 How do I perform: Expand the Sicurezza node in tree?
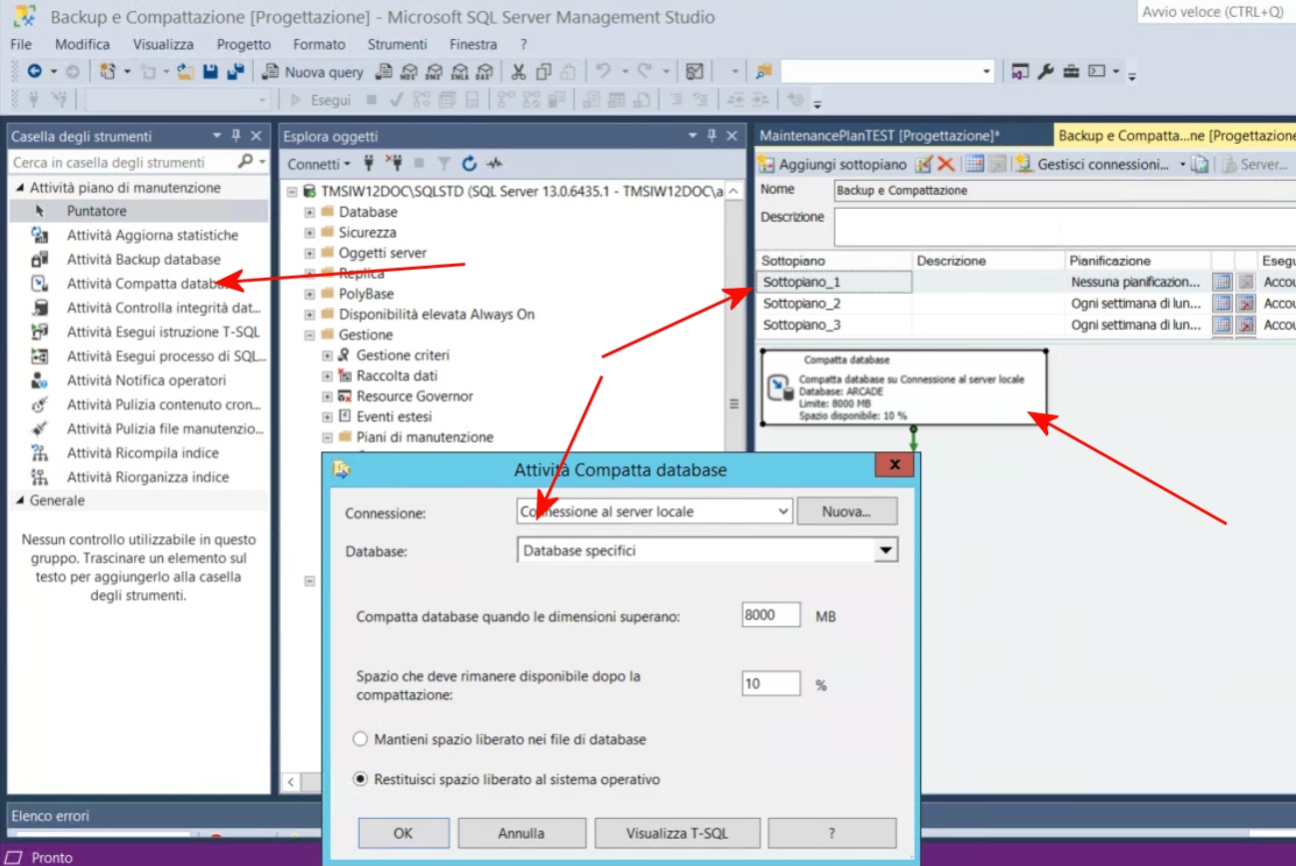tap(310, 233)
